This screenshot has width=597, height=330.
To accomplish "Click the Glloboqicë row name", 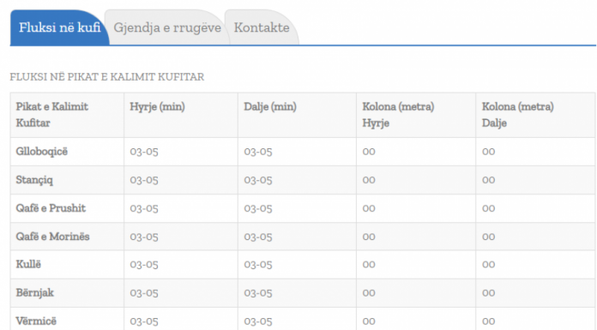I will 42,152.
